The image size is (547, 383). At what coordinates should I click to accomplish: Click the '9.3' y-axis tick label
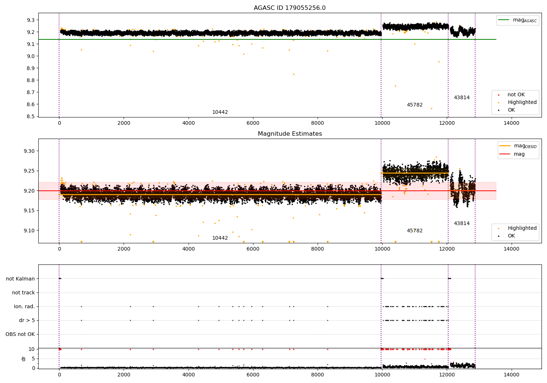[30, 20]
